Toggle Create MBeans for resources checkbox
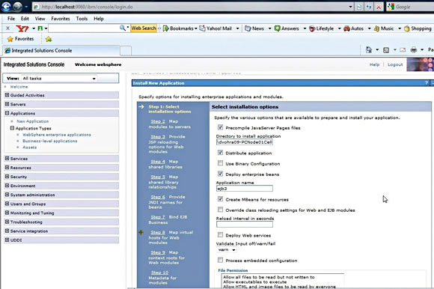 point(220,199)
